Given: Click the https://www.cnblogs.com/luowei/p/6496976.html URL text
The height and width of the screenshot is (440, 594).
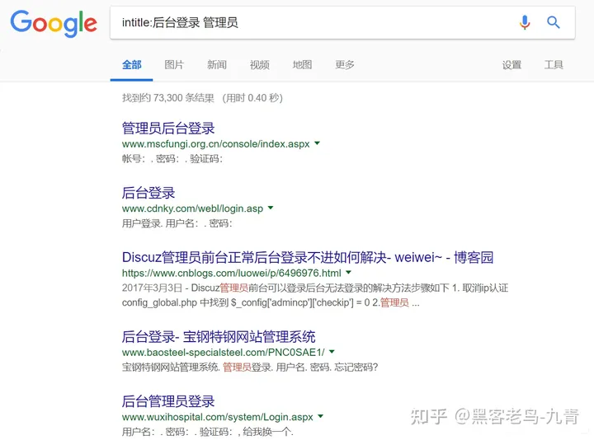Looking at the screenshot, I should click(x=232, y=273).
